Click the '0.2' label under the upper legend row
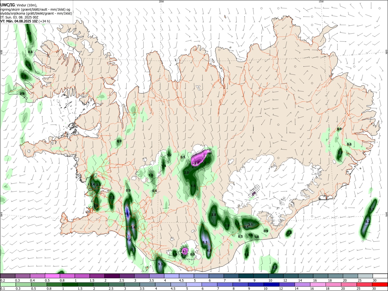 [2, 280]
